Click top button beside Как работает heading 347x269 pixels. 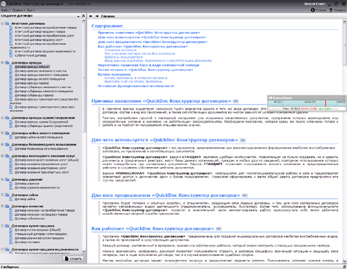click(219, 229)
